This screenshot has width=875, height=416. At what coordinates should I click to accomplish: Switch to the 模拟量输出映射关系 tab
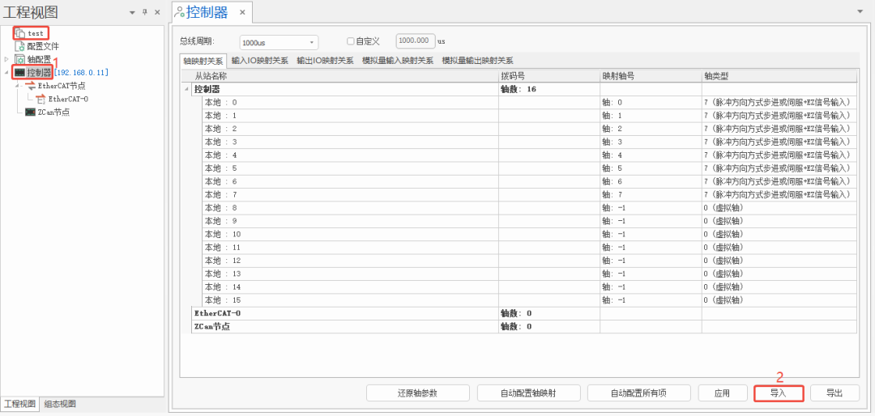[x=478, y=61]
